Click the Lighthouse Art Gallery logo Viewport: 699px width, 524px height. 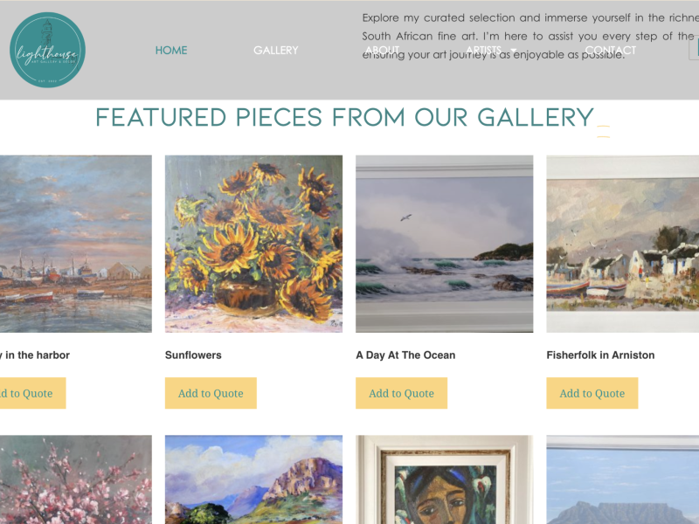(x=47, y=50)
